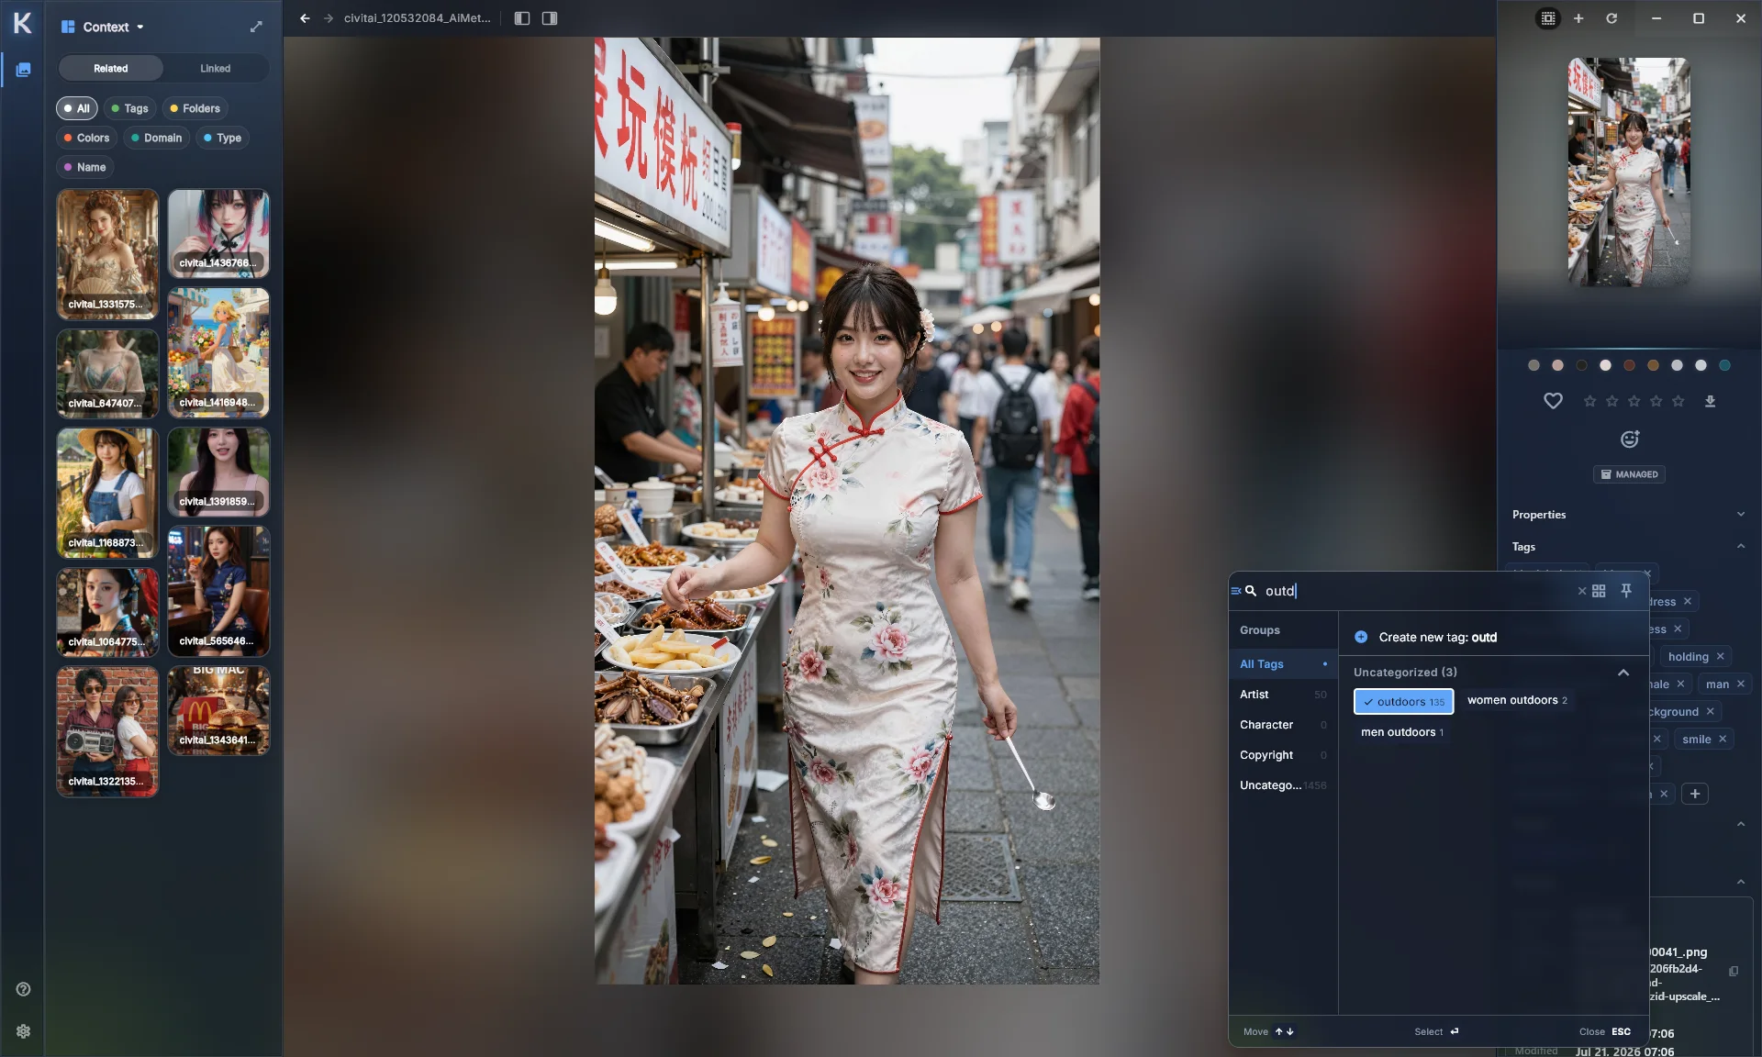Add a new tag with plus button

tap(1695, 794)
